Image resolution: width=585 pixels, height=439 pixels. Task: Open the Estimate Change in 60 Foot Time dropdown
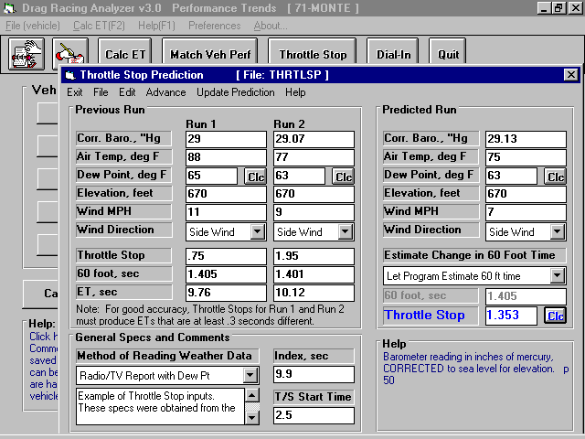point(557,276)
